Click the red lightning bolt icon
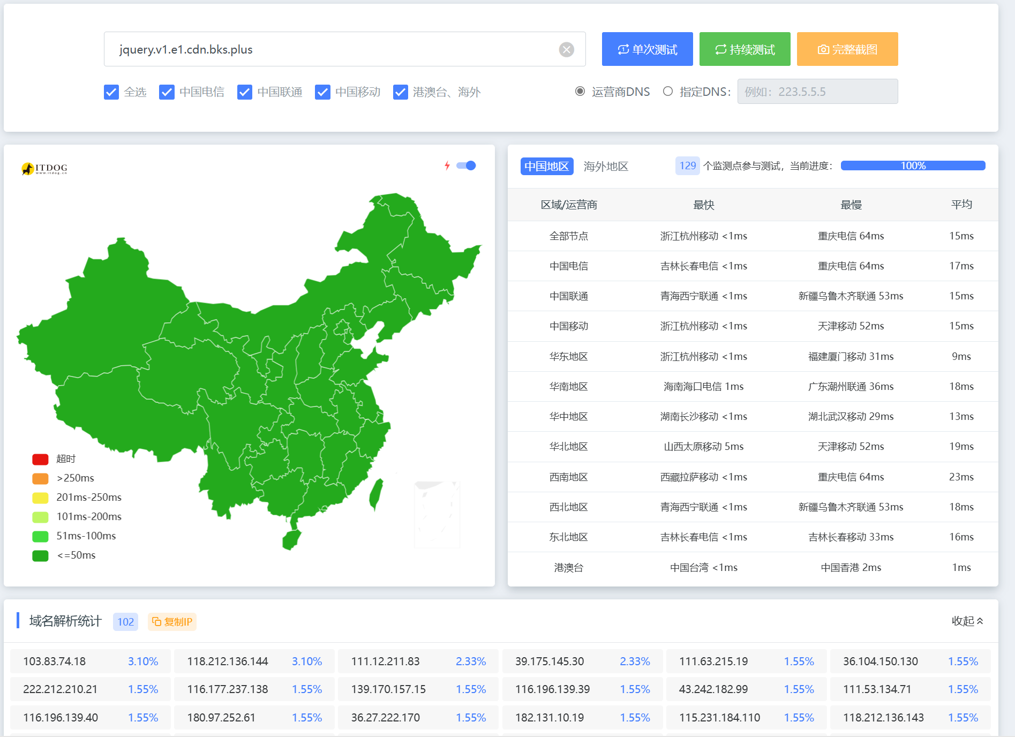Screen dimensions: 1015x737 pyautogui.click(x=447, y=166)
